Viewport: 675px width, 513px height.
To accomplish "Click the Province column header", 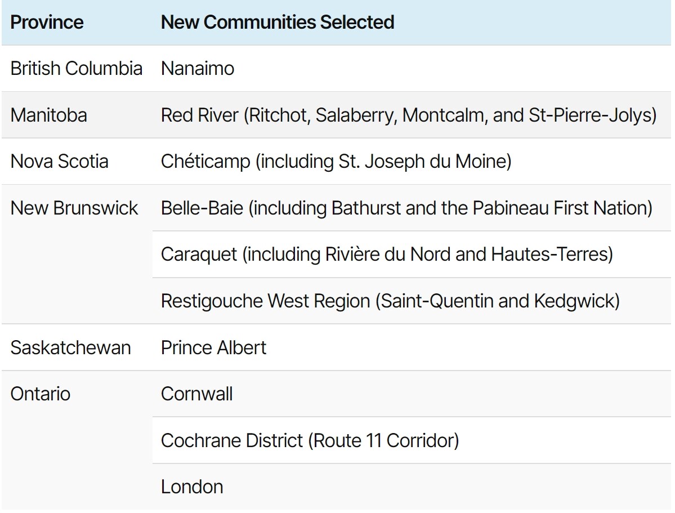I will (47, 23).
